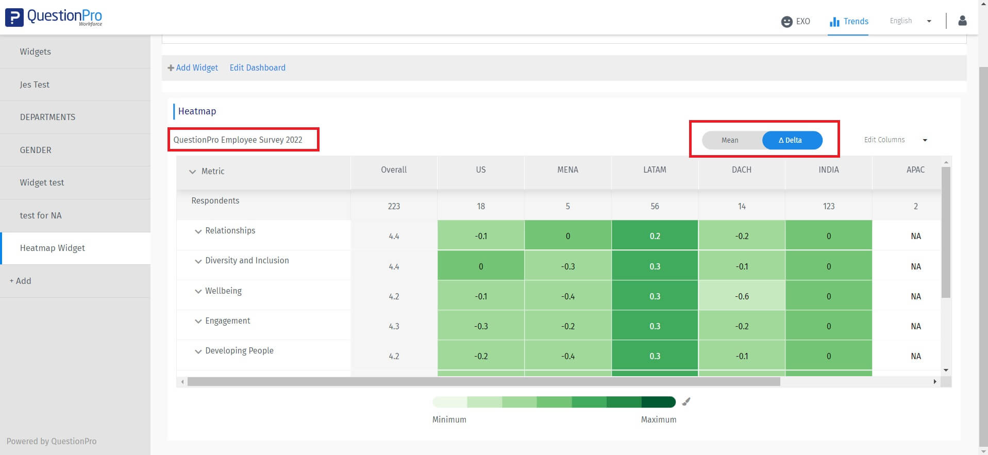988x455 pixels.
Task: Click the QuestionPro Employee Survey 2022 title
Action: [x=238, y=140]
